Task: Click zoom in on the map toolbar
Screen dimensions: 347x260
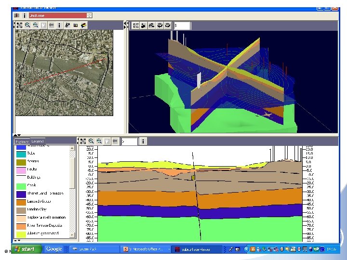Action: click(x=27, y=25)
